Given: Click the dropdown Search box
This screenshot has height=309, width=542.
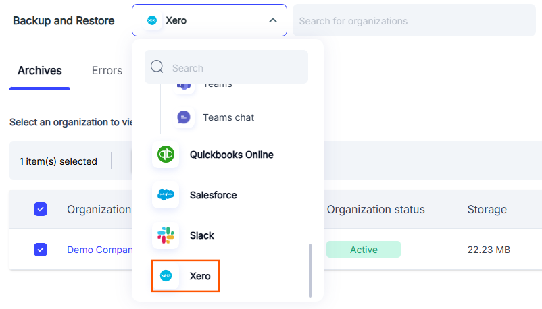Looking at the screenshot, I should coord(226,67).
